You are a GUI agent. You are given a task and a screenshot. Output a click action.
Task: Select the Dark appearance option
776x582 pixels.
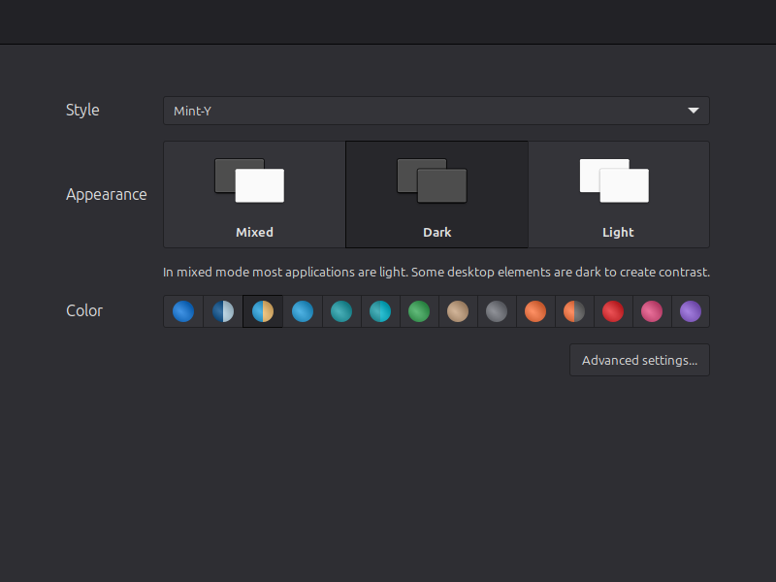click(437, 195)
